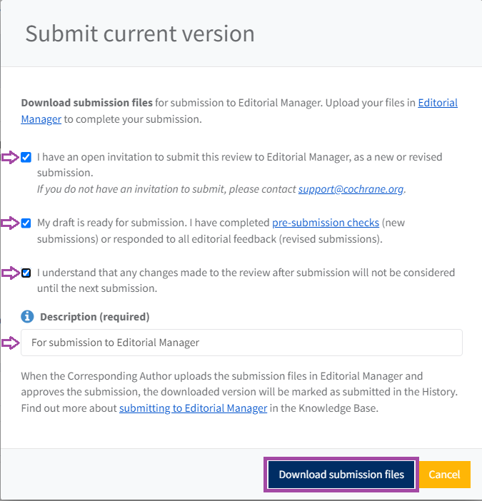This screenshot has width=482, height=501.
Task: Click purple arrow pointing at open invitation checkbox
Action: pos(11,157)
